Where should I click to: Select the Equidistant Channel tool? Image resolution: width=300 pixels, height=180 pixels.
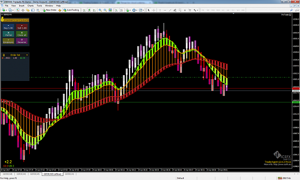(x=175, y=10)
